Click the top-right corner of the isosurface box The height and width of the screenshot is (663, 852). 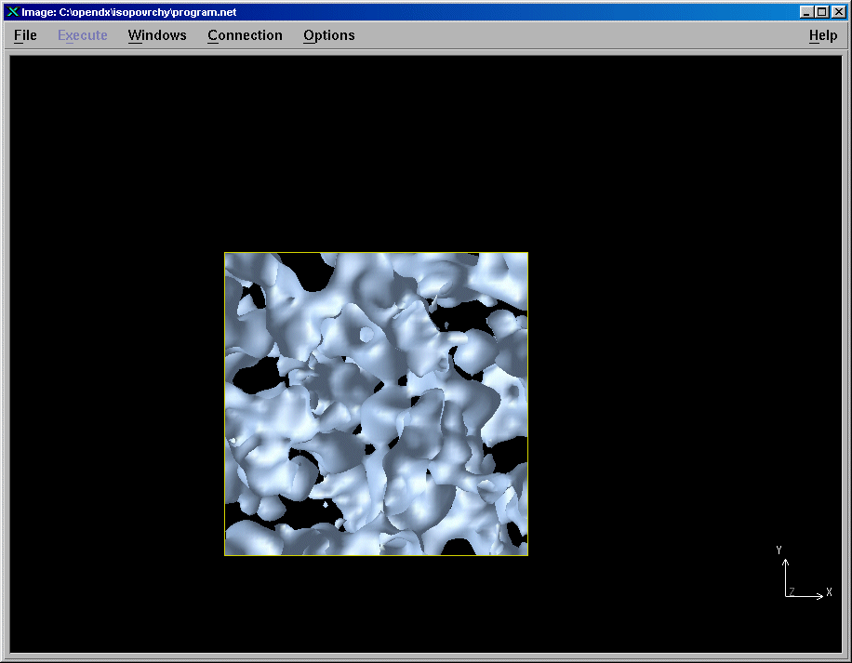(527, 253)
